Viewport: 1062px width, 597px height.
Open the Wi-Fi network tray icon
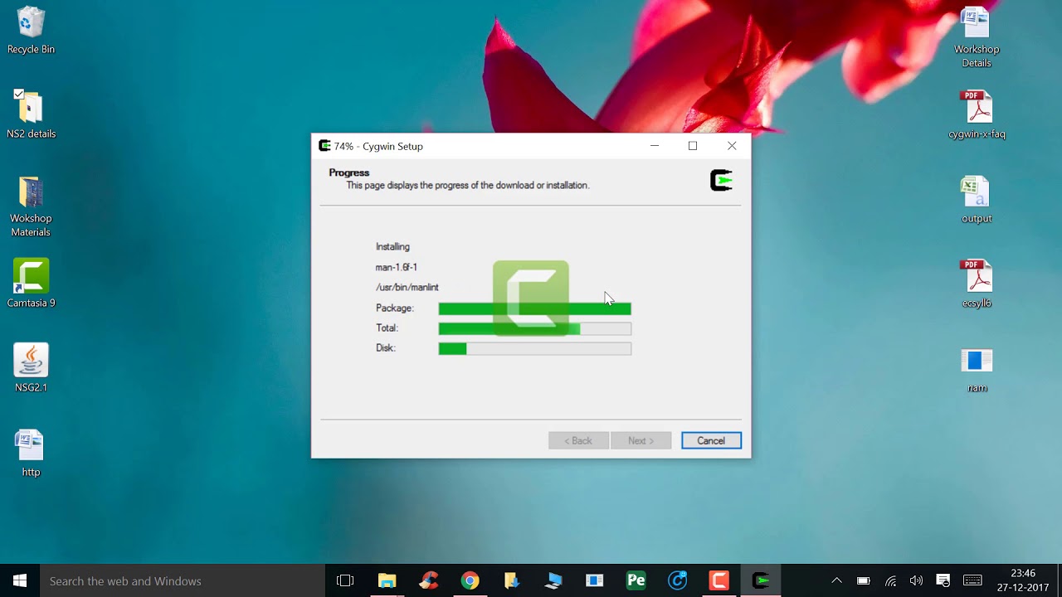(890, 580)
